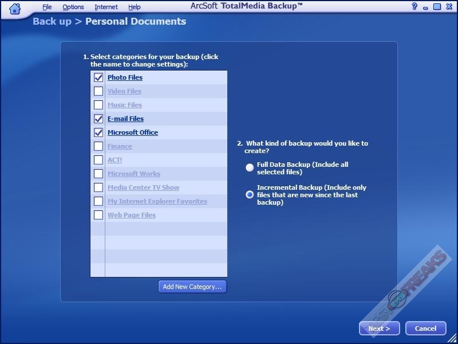458x344 pixels.
Task: Open Microsoft Office category settings link
Action: tap(133, 132)
